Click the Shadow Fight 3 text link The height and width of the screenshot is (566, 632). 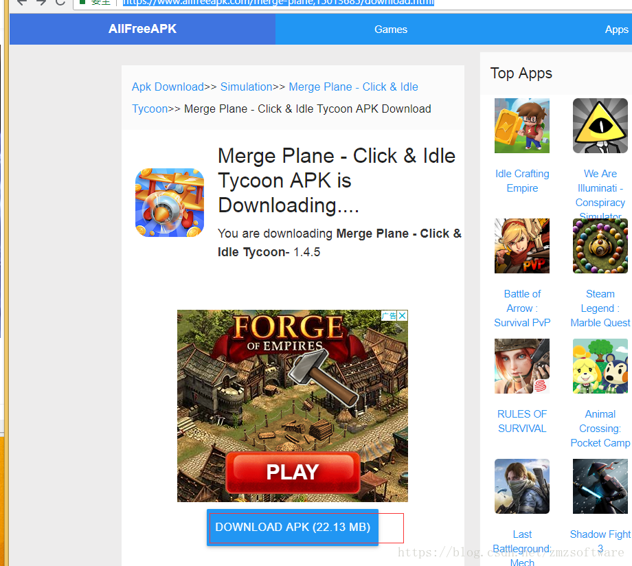coord(600,541)
